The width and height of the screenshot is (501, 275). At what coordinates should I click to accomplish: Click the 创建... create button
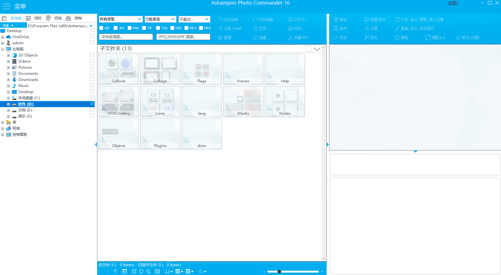point(261,38)
